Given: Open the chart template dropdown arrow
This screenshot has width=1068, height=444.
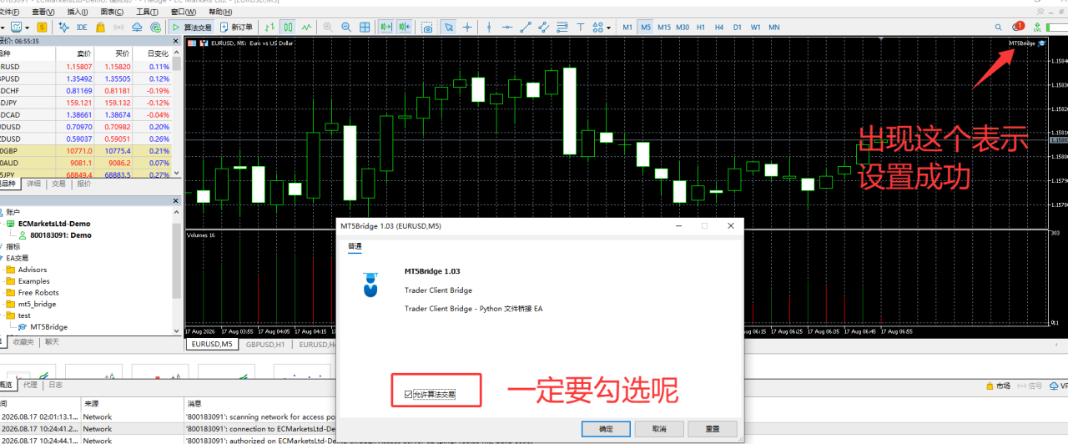Looking at the screenshot, I should tap(27, 28).
